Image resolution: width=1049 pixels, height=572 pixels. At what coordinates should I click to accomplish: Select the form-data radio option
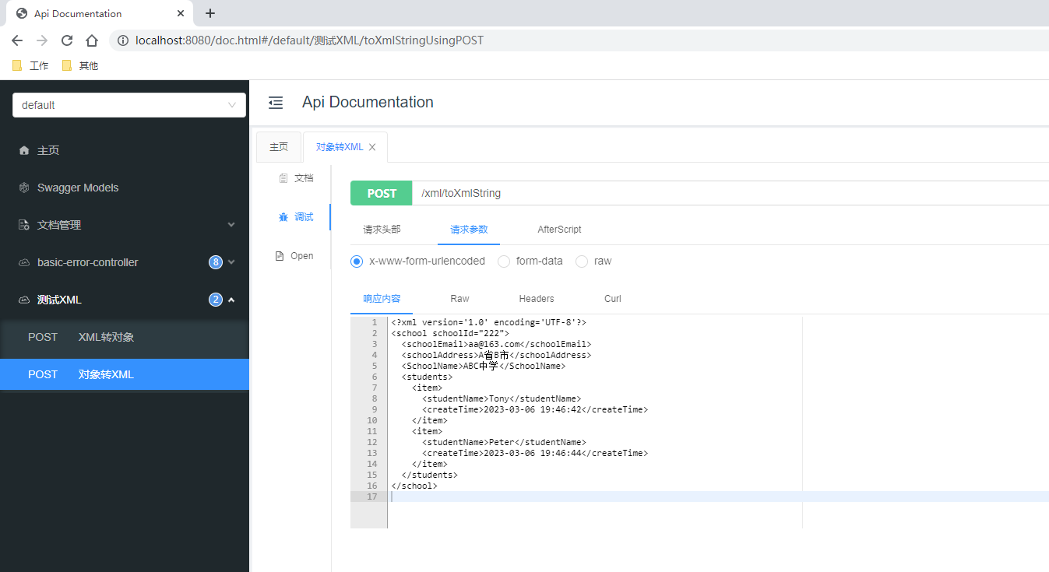(504, 261)
